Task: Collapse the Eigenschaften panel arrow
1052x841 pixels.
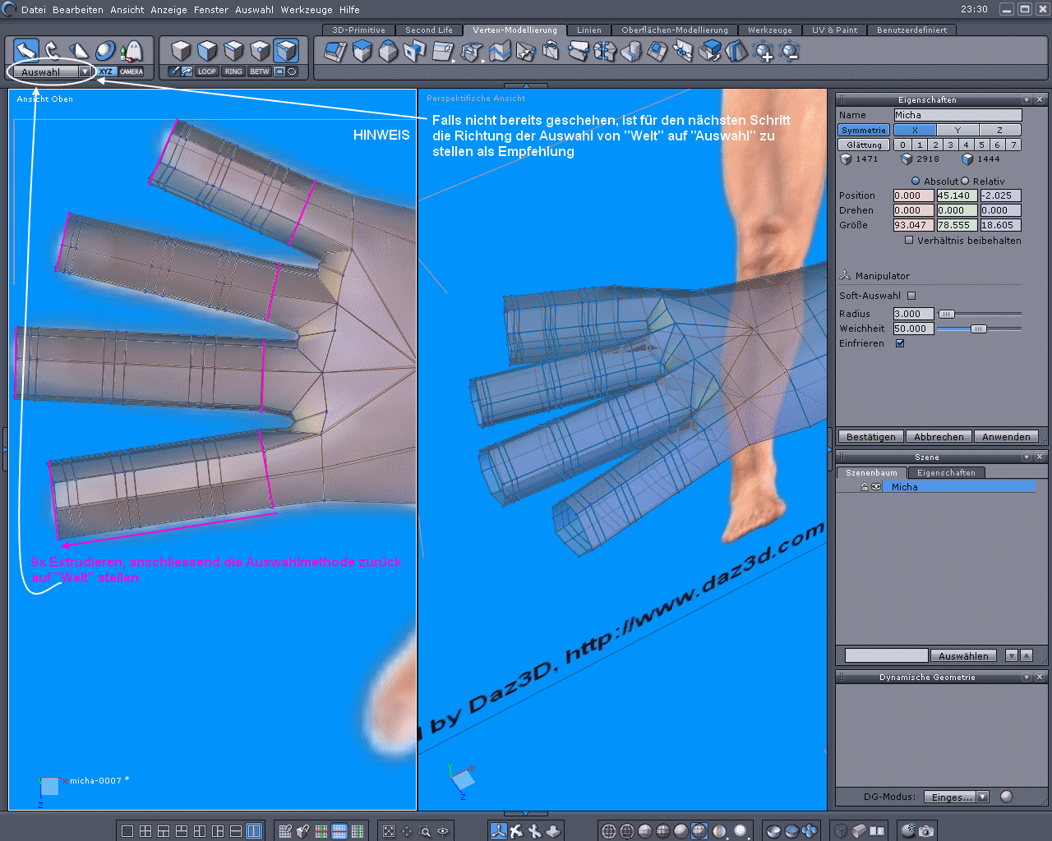Action: (x=1027, y=99)
